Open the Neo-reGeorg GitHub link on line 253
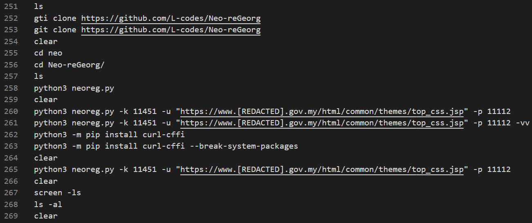This screenshot has width=532, height=223. [x=171, y=30]
